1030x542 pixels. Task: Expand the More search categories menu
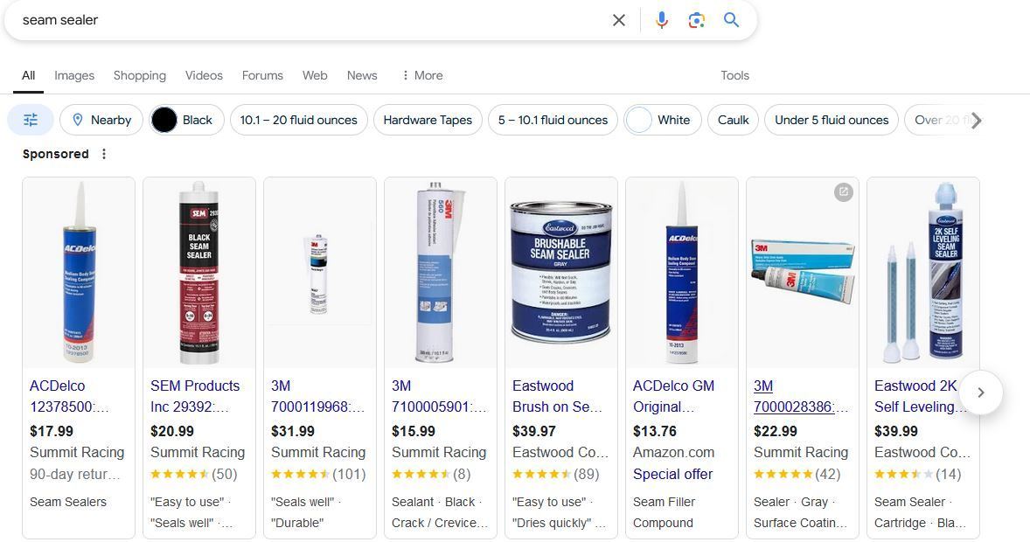coord(421,75)
